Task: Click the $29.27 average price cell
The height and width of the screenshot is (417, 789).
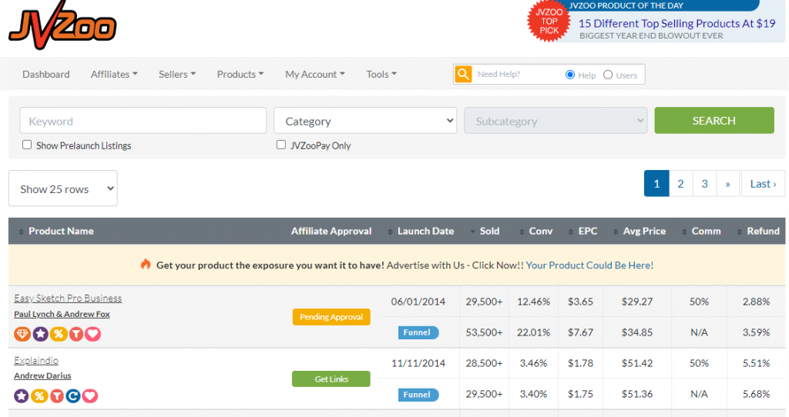Action: (637, 302)
